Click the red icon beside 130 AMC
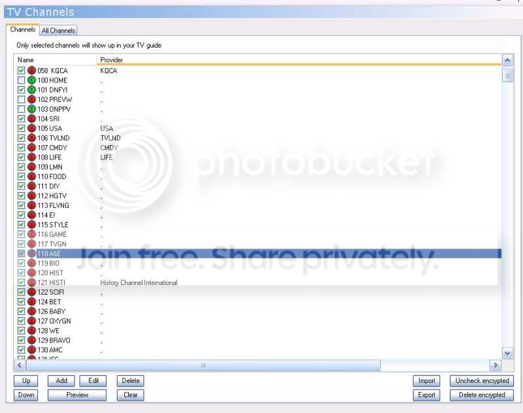This screenshot has width=523, height=413. click(31, 350)
